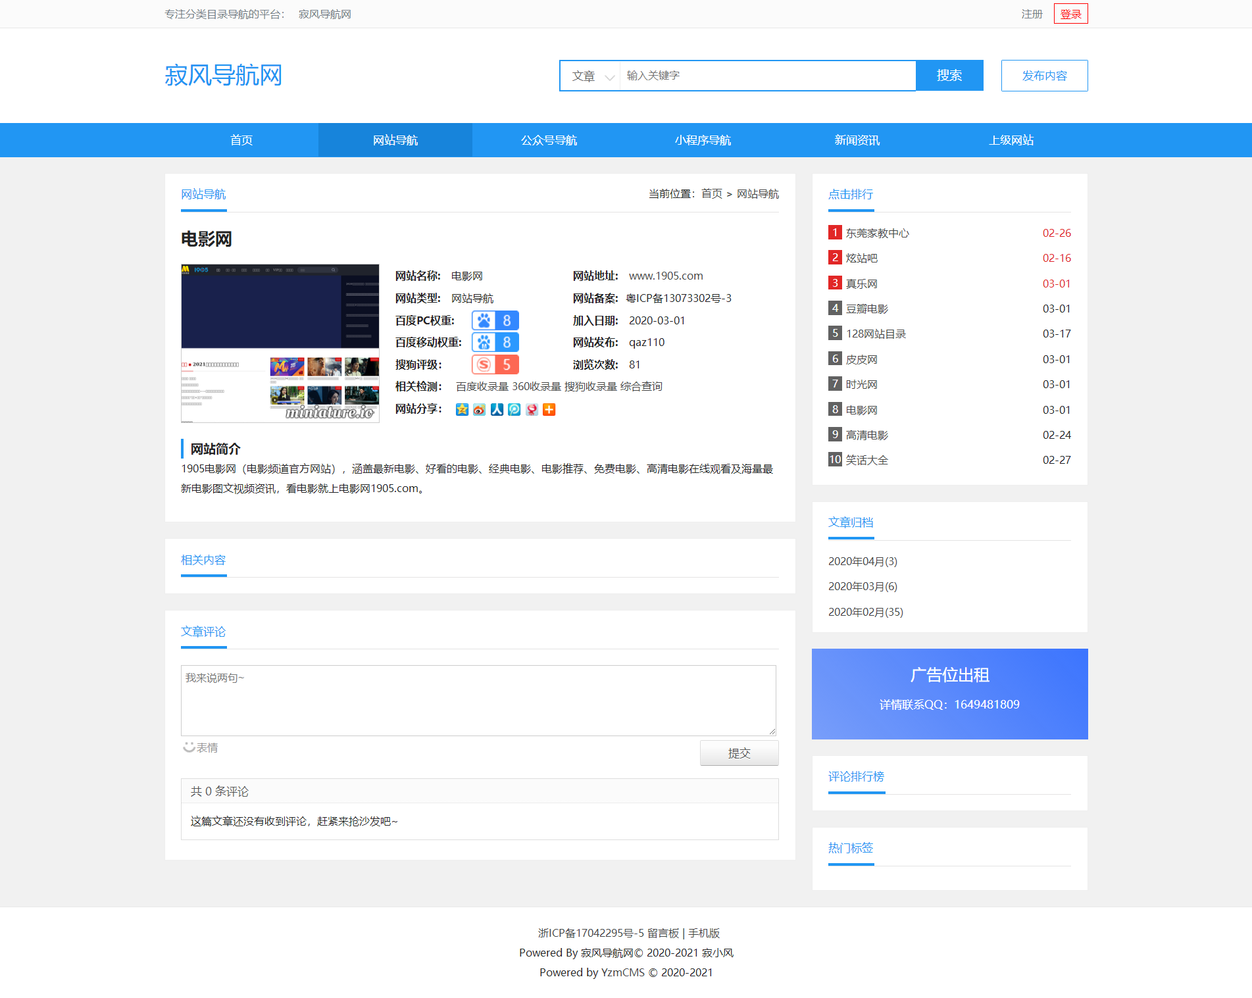Share via Renren icon
The height and width of the screenshot is (998, 1252).
tap(497, 409)
